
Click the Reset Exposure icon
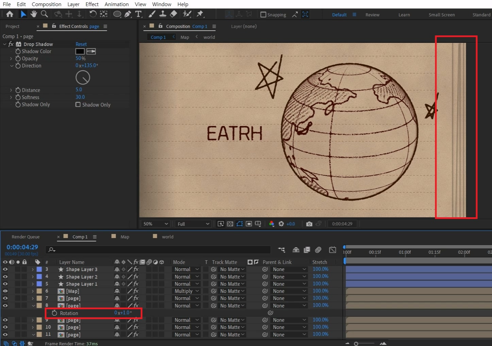(281, 224)
